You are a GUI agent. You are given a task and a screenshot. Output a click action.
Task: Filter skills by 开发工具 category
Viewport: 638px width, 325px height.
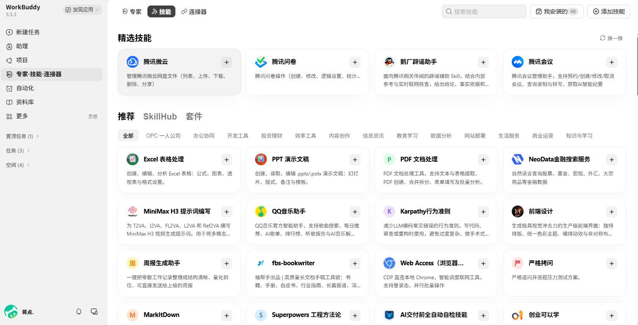(238, 136)
